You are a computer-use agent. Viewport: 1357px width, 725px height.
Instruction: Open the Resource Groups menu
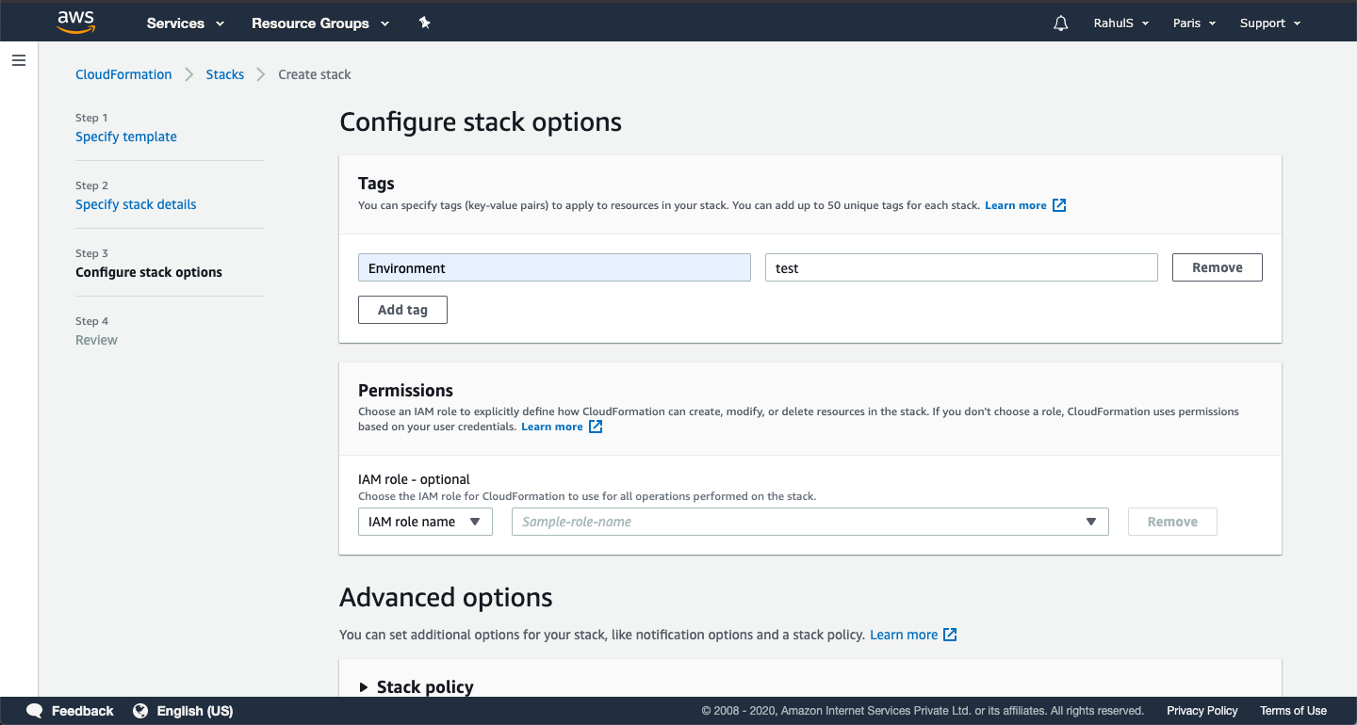click(x=320, y=24)
